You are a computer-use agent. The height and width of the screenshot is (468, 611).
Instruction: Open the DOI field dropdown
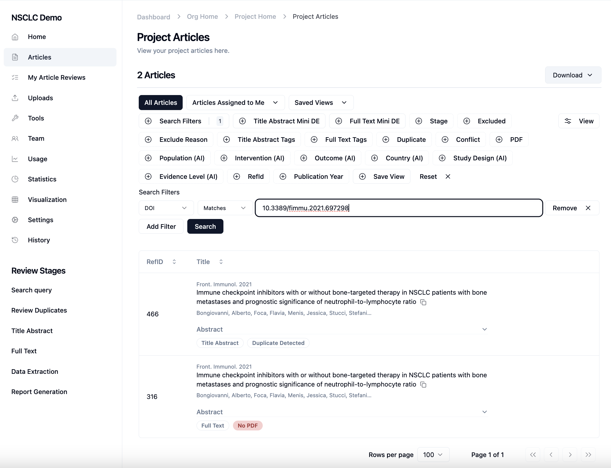point(166,208)
